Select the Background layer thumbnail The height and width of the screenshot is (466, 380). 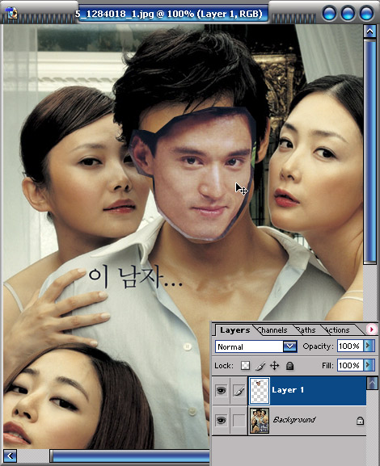click(260, 421)
